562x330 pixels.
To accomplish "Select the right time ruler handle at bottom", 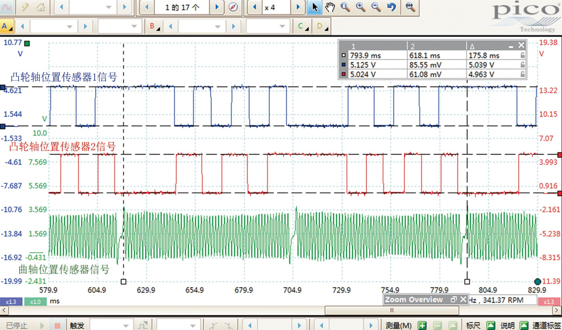I will tap(467, 282).
